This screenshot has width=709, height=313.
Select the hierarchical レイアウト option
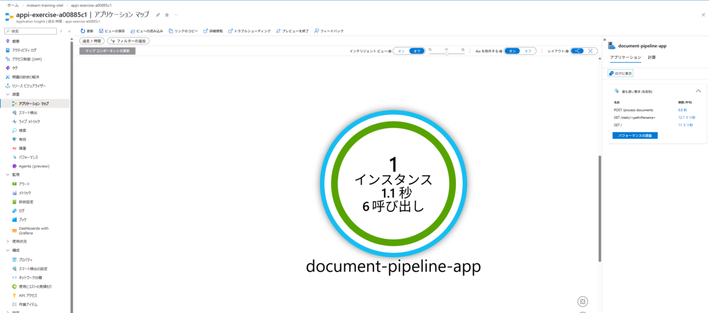(x=577, y=51)
